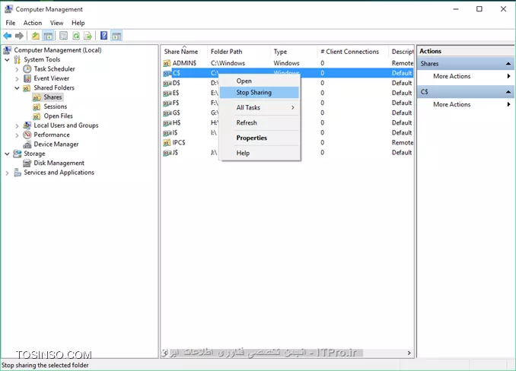Sort by Type column header

click(294, 52)
